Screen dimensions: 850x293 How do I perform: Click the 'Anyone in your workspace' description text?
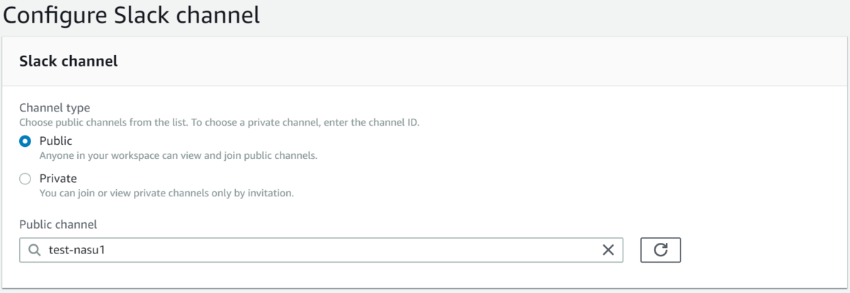click(178, 155)
